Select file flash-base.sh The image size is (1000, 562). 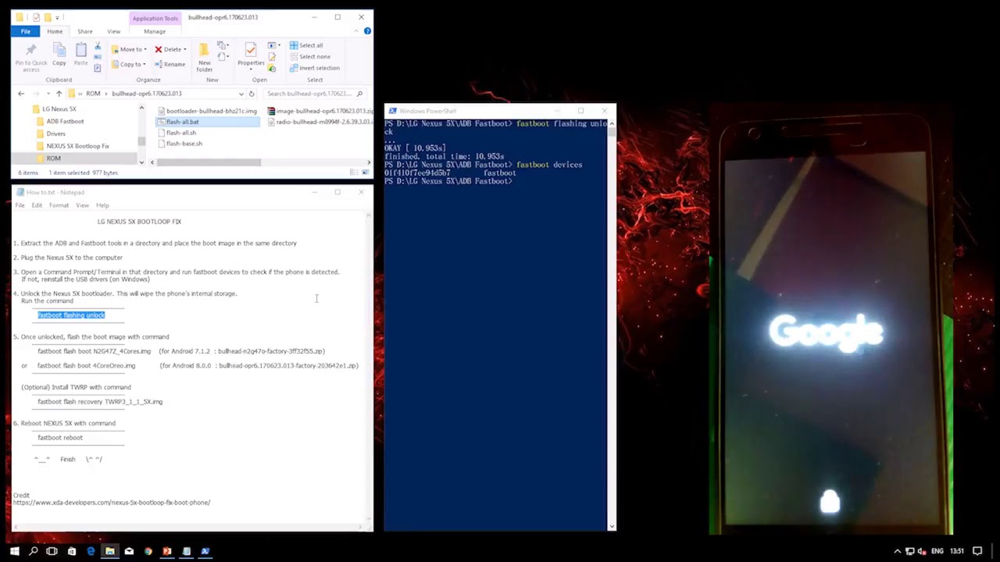184,144
